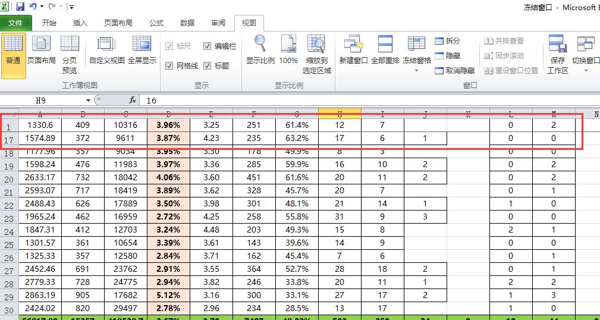Click cell containing 63.2%

click(297, 138)
